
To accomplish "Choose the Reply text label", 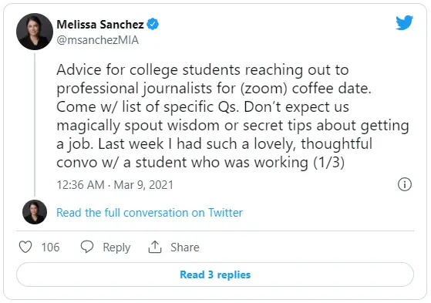I will 116,247.
